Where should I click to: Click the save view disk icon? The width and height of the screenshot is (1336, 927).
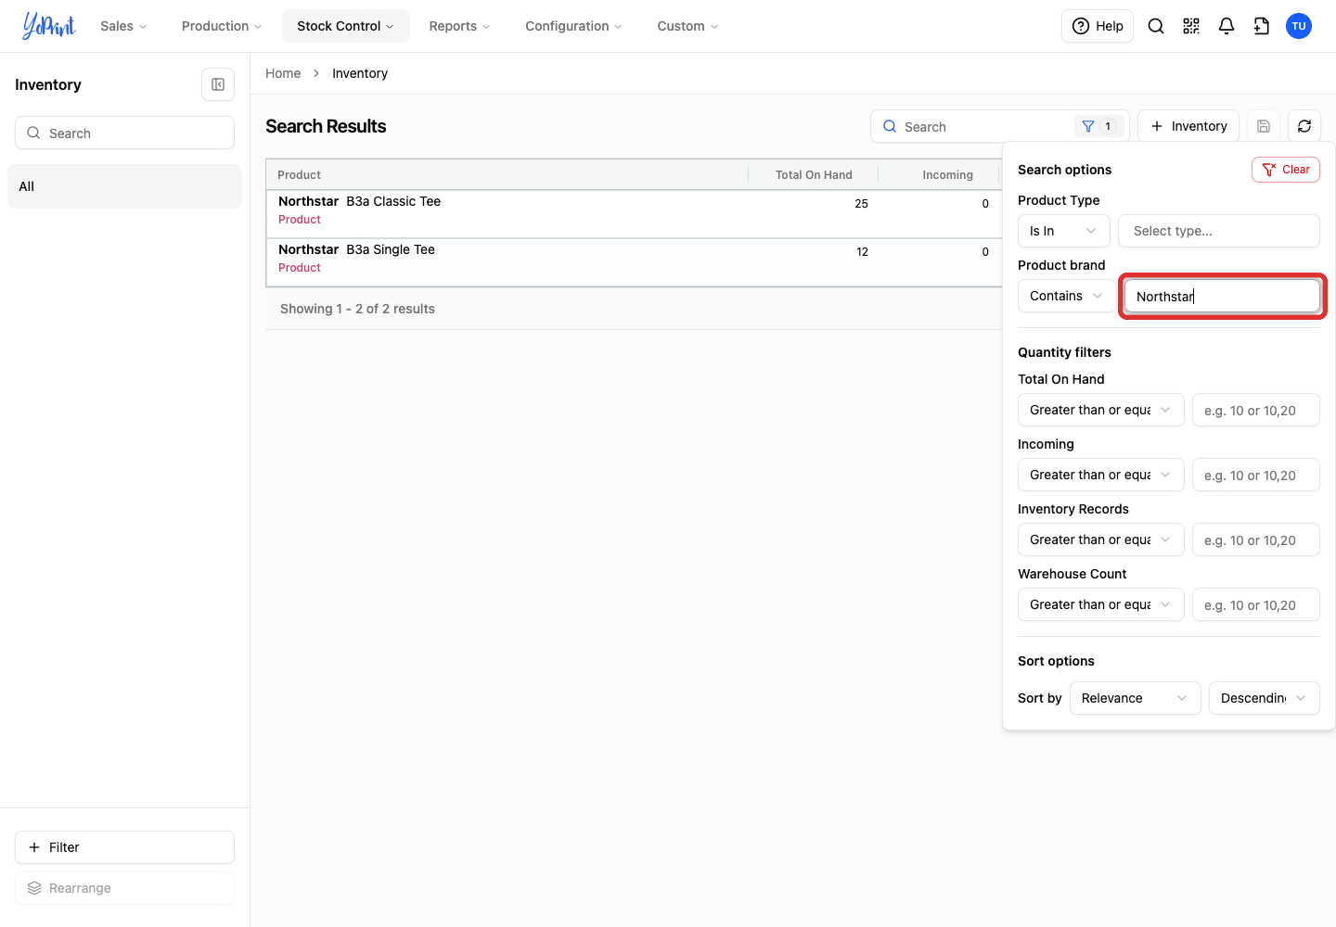coord(1264,126)
